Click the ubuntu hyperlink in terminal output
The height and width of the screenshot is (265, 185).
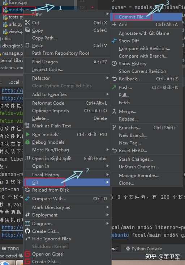[x=120, y=235]
